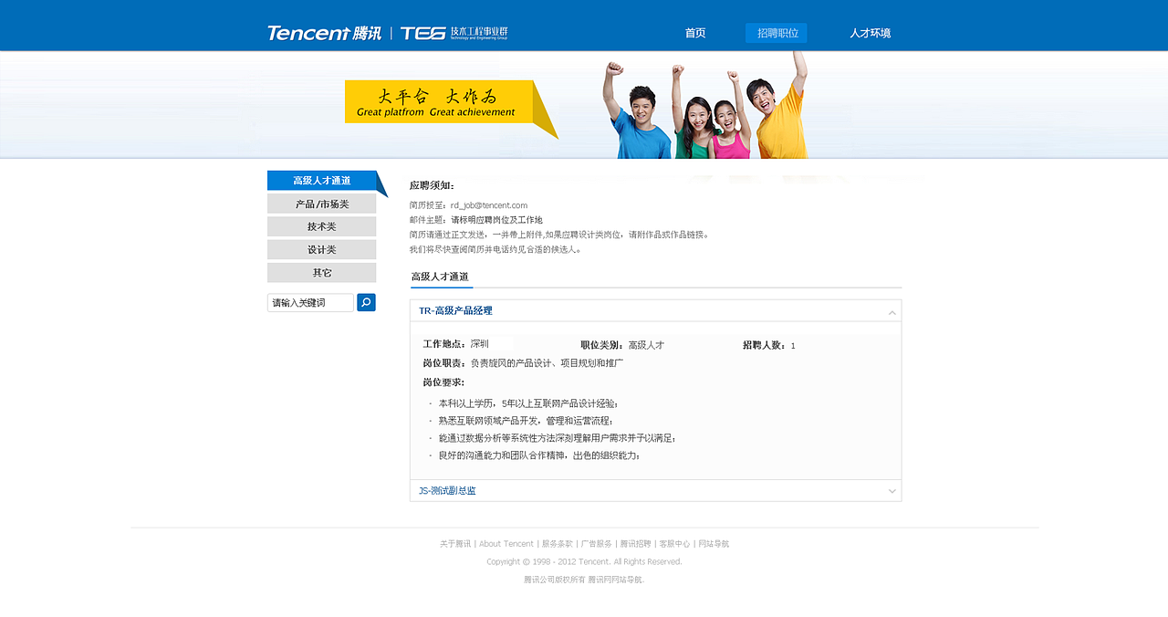Viewport: 1168px width, 617px height.
Task: Open the 客服中心 footer link
Action: [675, 544]
